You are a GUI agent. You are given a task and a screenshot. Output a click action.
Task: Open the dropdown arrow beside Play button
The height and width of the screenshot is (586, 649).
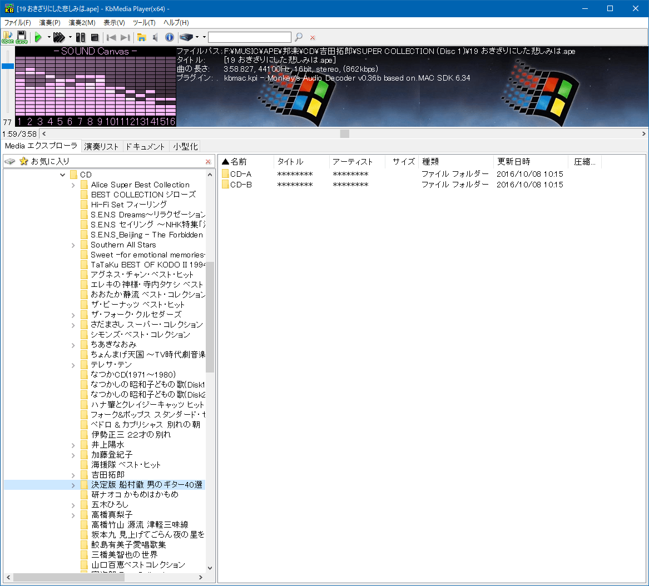[49, 37]
